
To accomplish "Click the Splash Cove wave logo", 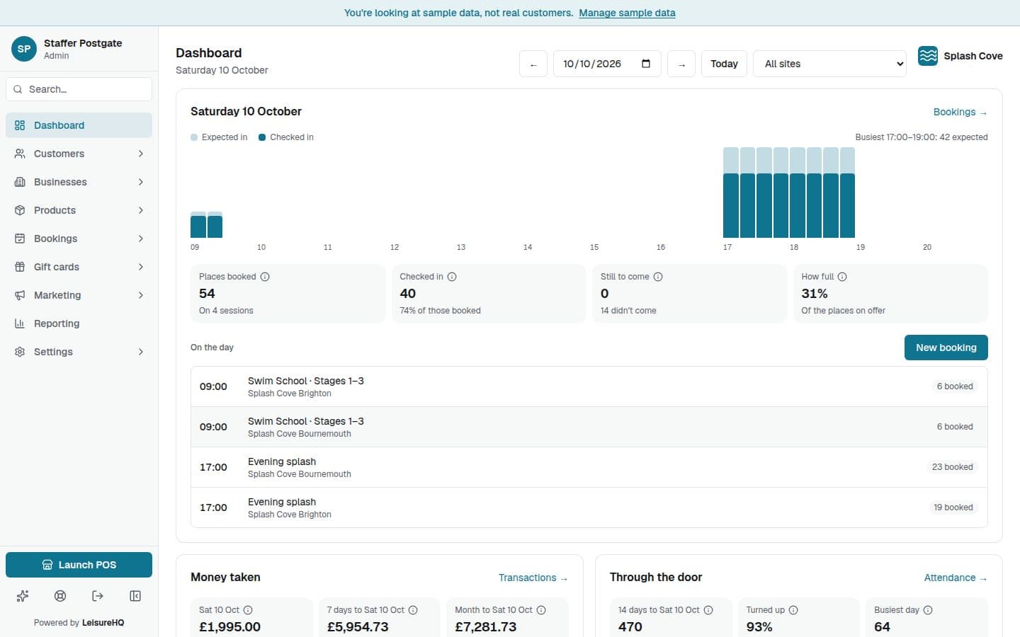I will click(x=928, y=56).
